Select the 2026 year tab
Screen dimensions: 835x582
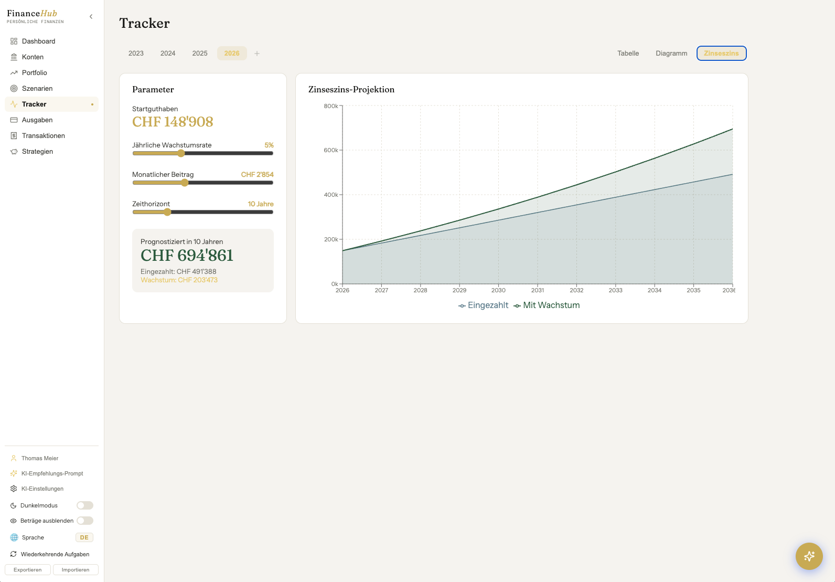(x=232, y=54)
